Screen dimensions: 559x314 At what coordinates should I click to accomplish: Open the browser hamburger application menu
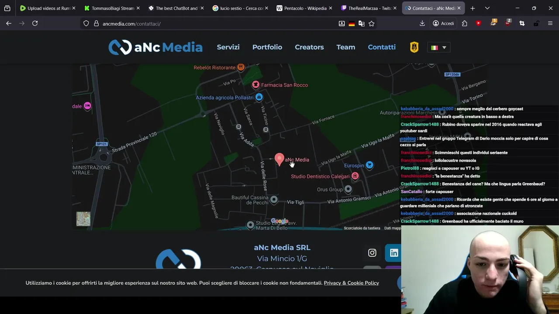(550, 24)
